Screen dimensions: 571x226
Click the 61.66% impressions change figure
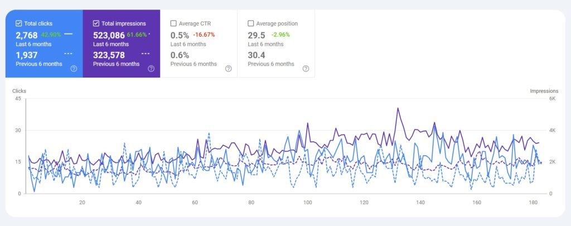pyautogui.click(x=137, y=35)
